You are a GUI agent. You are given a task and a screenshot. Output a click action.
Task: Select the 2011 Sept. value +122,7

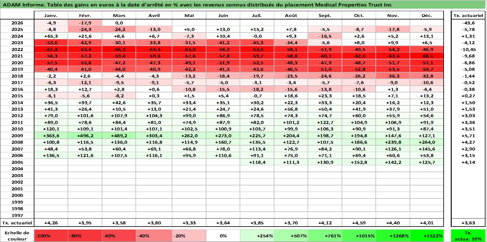click(x=325, y=122)
